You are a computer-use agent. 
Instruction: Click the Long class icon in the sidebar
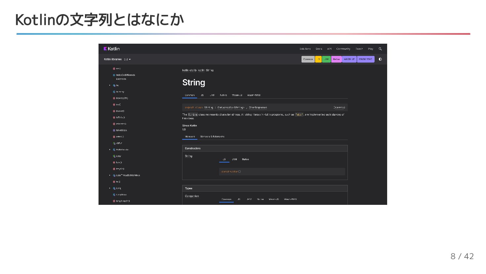[114, 188]
